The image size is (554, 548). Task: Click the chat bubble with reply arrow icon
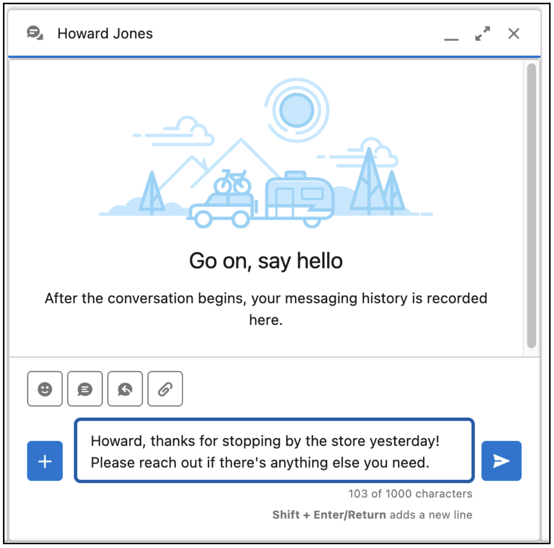[x=125, y=389]
